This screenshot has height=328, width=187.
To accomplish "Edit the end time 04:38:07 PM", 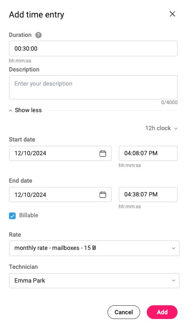I will (x=148, y=195).
